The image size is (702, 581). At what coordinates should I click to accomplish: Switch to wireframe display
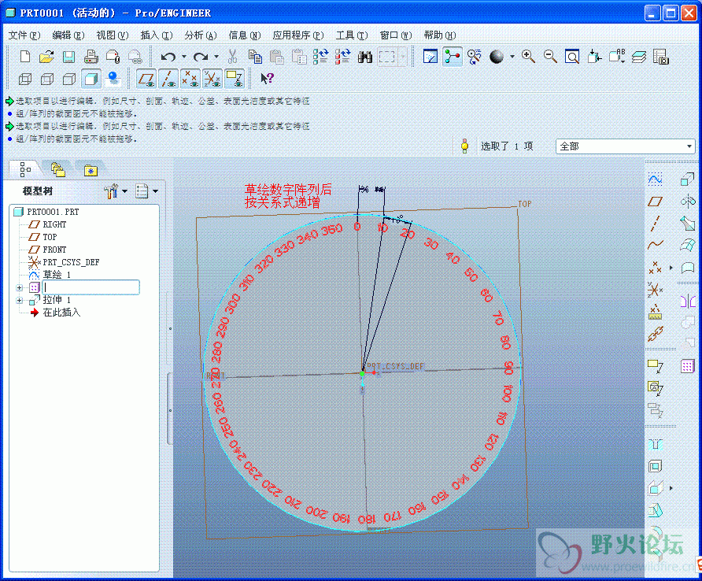point(25,79)
